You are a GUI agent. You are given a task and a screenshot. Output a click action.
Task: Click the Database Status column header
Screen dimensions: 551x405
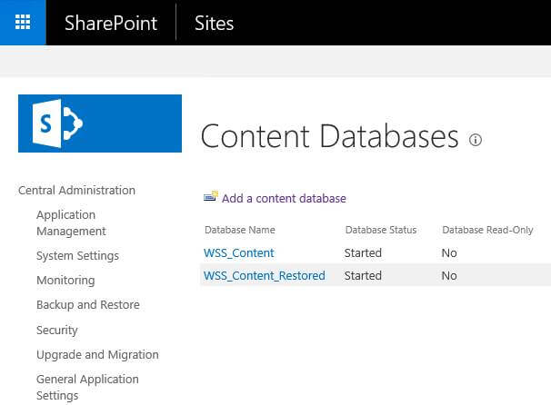381,231
